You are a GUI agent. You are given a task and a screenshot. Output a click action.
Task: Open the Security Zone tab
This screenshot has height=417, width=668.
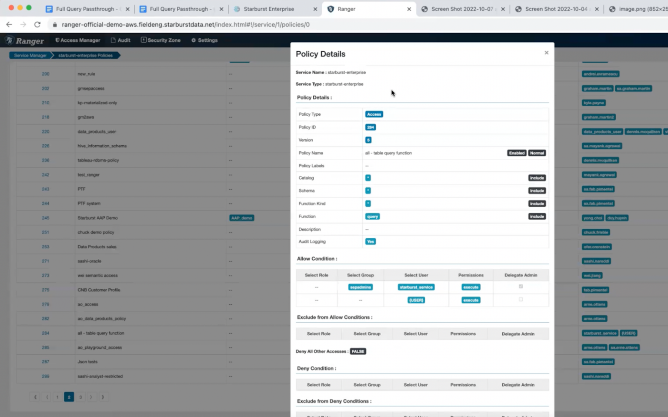160,40
